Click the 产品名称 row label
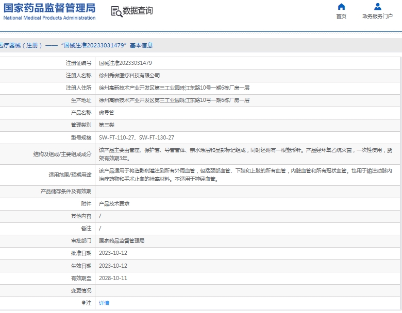The image size is (402, 313). 81,113
